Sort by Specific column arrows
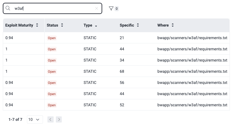This screenshot has height=127, width=233. (138, 25)
